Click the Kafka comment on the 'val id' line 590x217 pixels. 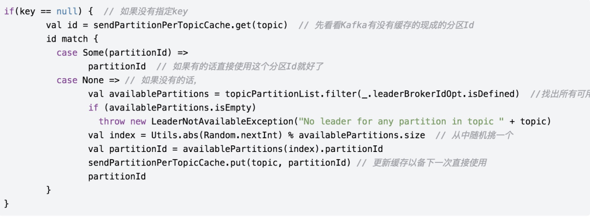tap(386, 26)
